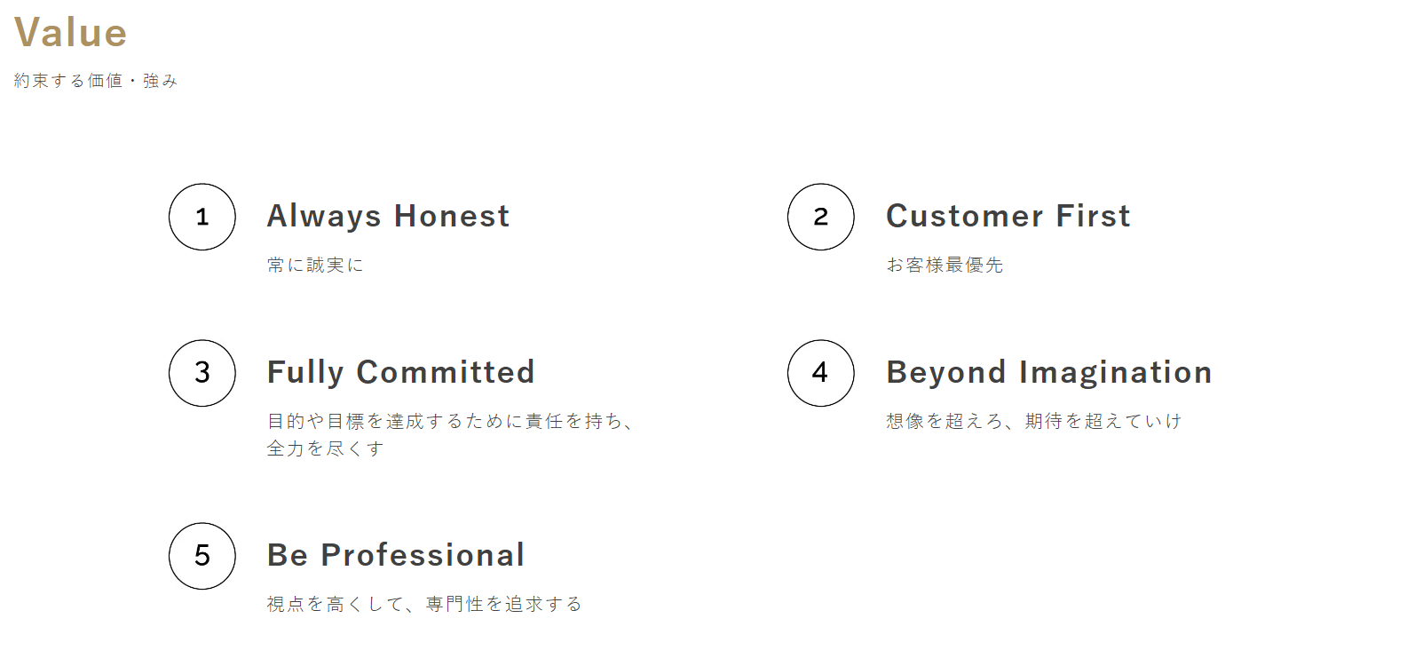Select the circled number 4 icon
The height and width of the screenshot is (666, 1407).
click(821, 373)
